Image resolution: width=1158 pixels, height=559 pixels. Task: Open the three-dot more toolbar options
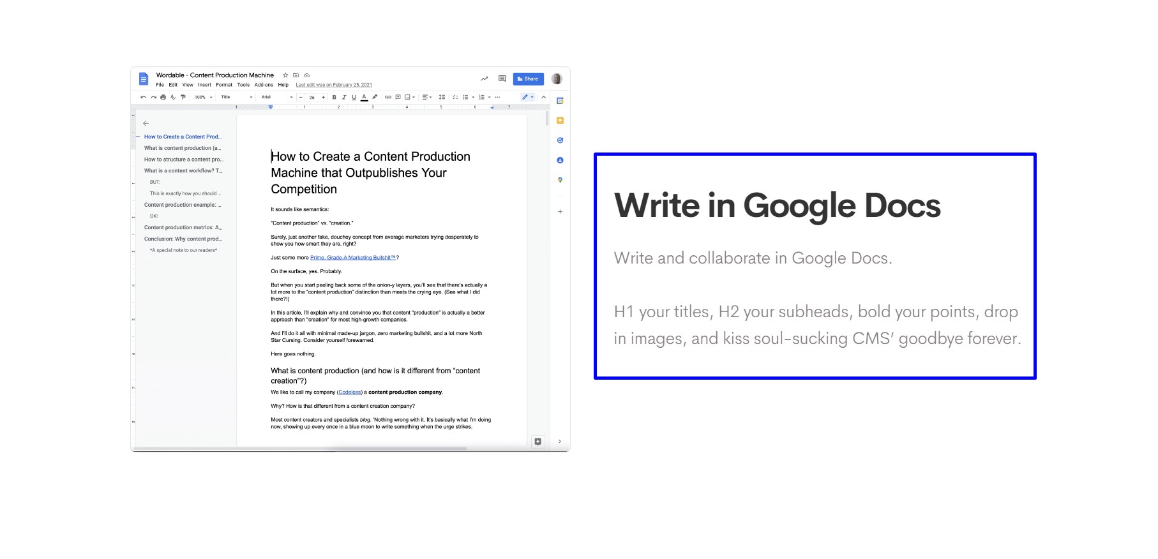(497, 97)
